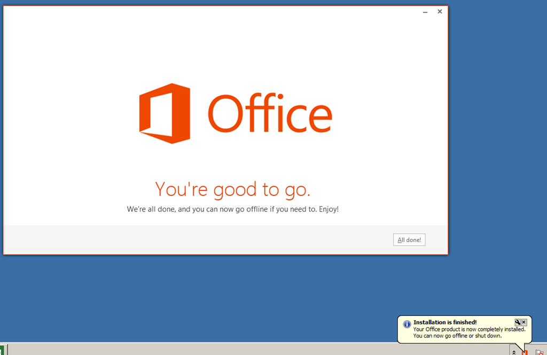Show hidden system tray icons
This screenshot has height=355, width=547.
[514, 352]
